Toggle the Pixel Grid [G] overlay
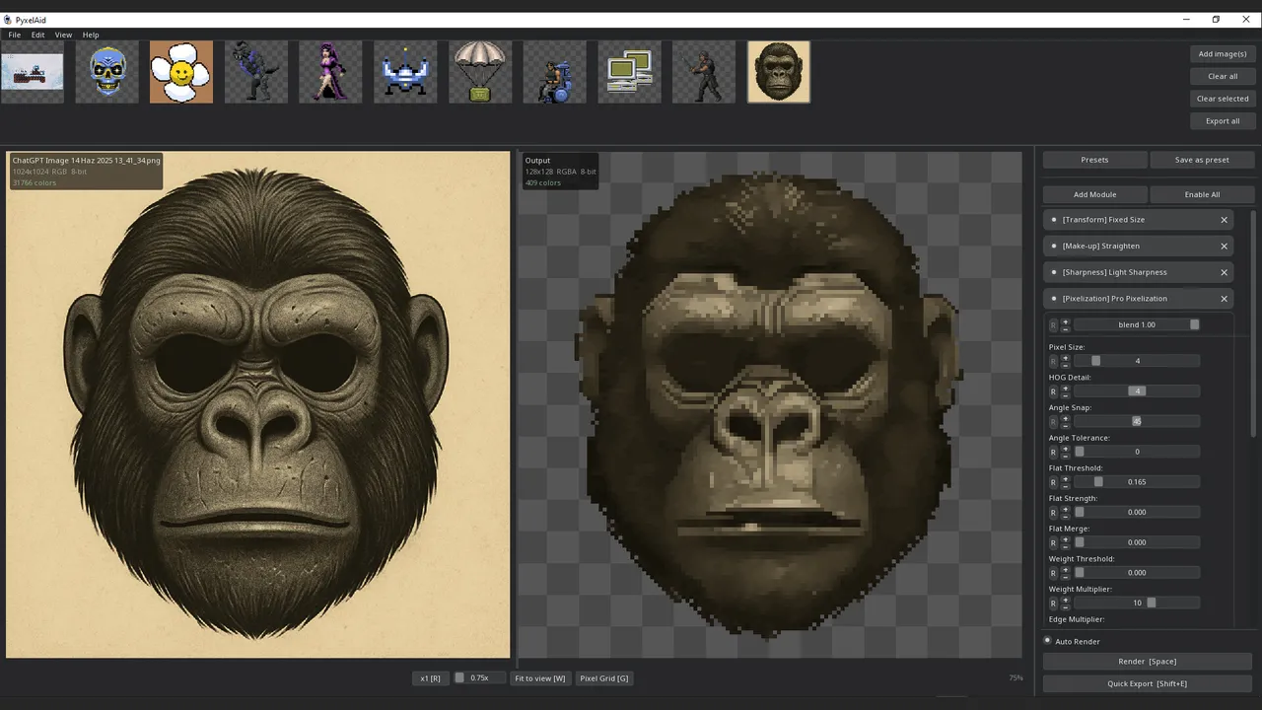This screenshot has height=710, width=1262. pos(604,678)
